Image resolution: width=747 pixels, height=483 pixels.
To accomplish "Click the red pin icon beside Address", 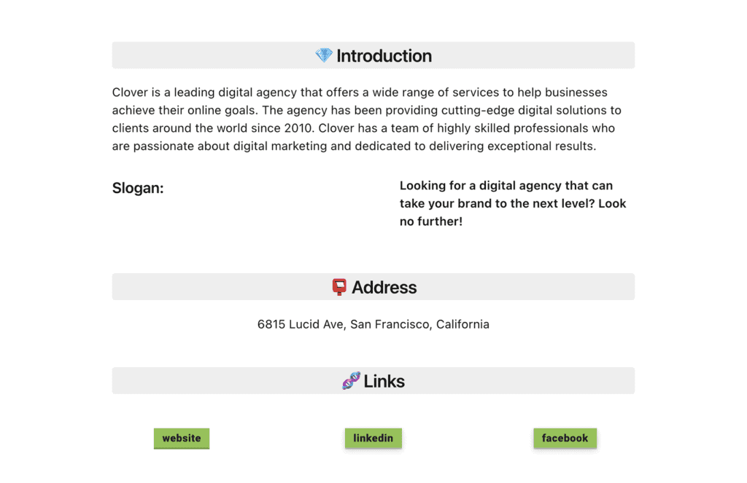I will (339, 287).
